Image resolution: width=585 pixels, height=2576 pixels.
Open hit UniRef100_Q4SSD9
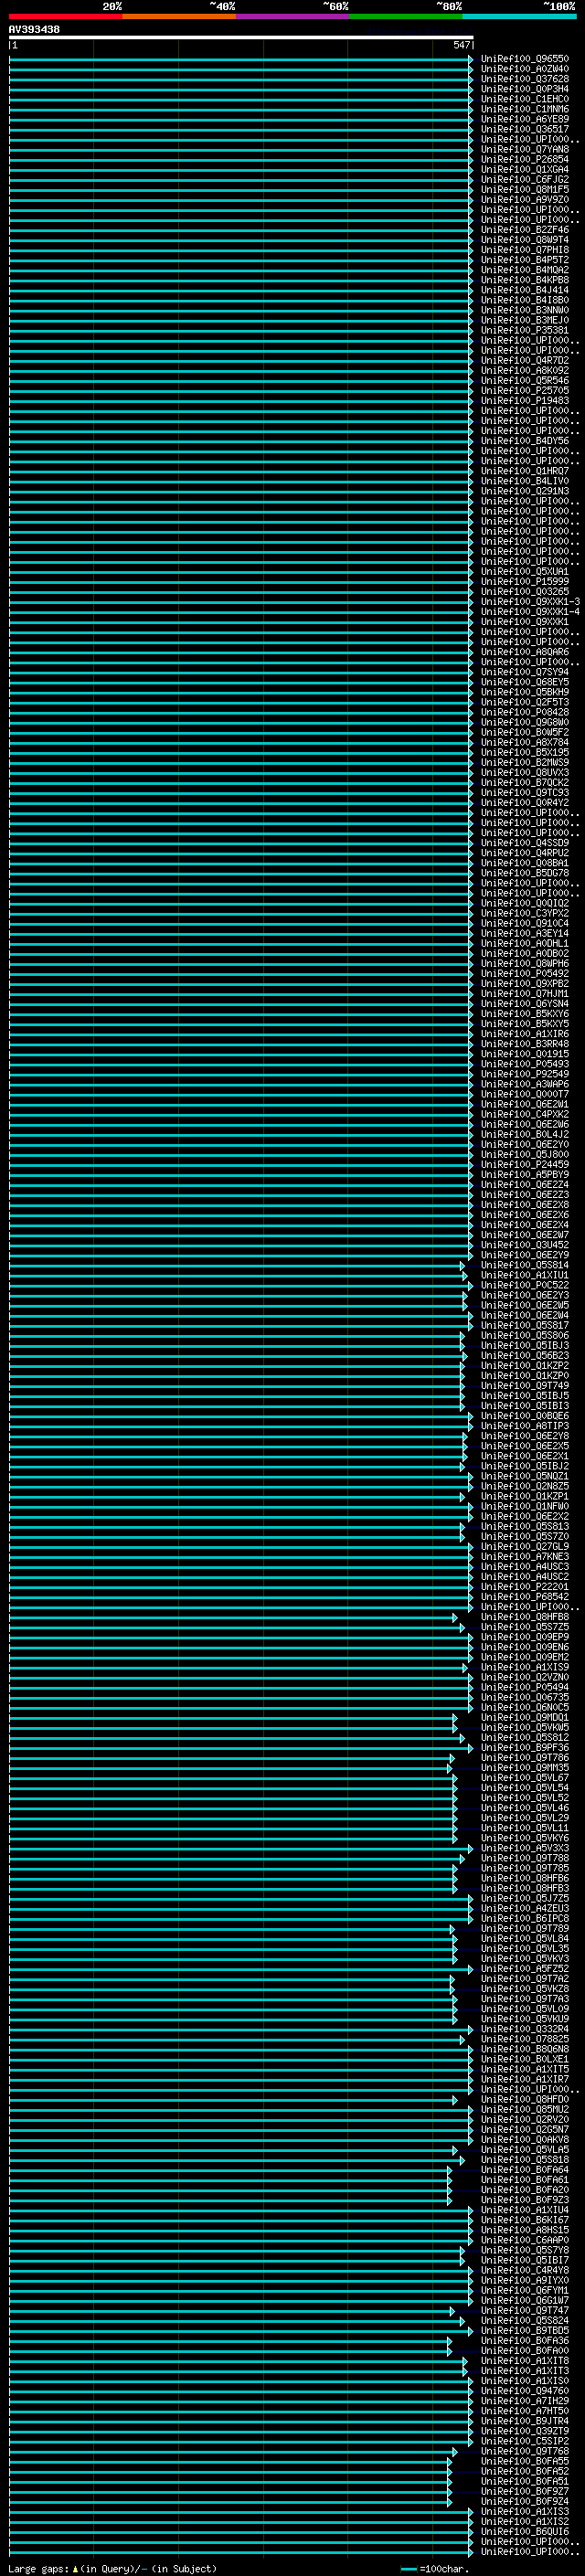coord(524,843)
